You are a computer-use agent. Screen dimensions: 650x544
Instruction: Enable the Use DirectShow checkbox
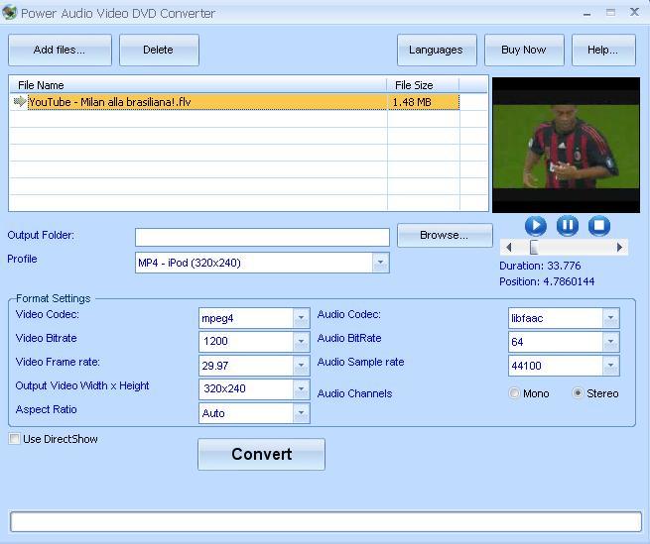pyautogui.click(x=15, y=439)
